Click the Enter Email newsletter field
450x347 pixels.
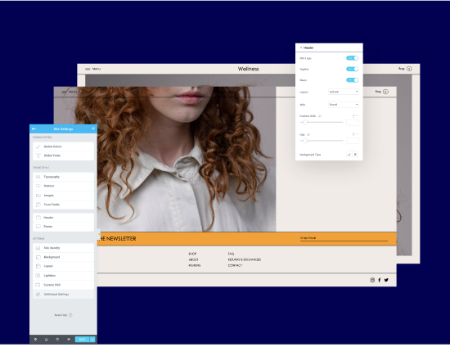[x=344, y=238]
